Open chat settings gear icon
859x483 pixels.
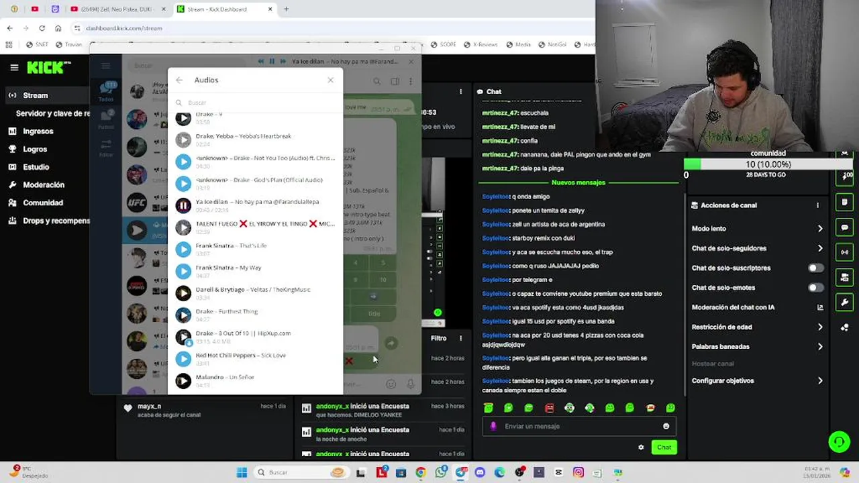point(641,447)
